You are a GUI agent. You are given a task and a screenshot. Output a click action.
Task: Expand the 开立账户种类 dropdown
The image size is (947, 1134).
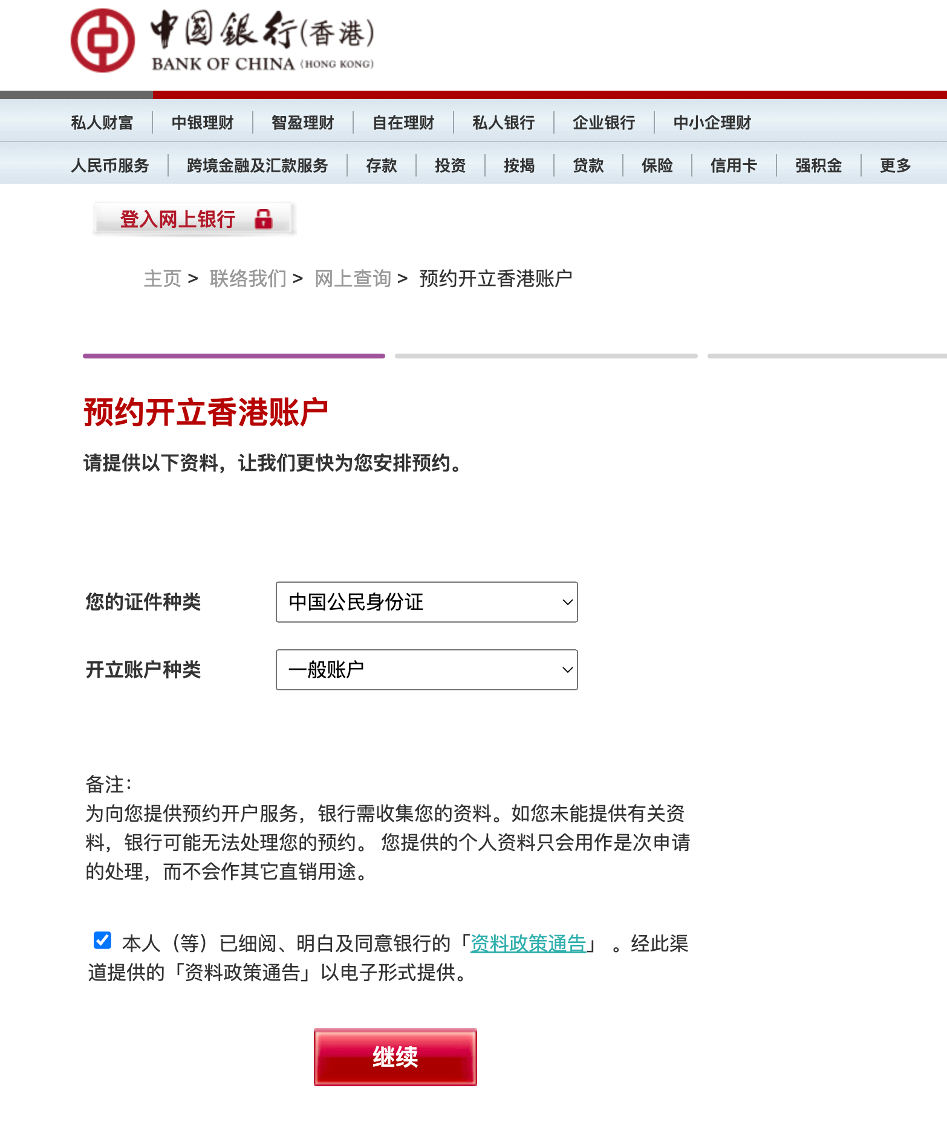point(426,670)
